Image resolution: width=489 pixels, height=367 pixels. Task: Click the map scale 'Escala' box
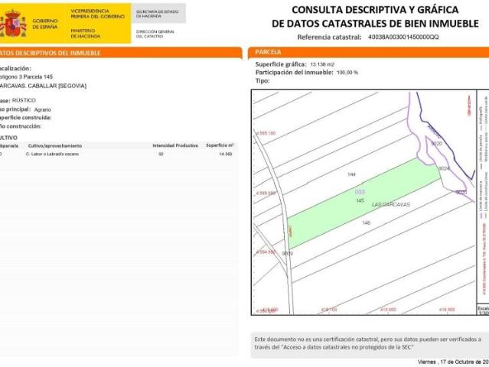point(483,310)
